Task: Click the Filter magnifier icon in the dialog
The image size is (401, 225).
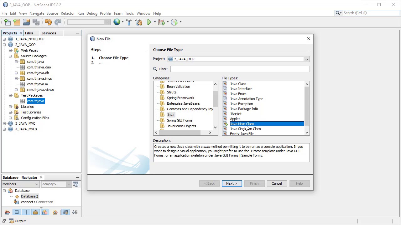Action: tap(155, 69)
